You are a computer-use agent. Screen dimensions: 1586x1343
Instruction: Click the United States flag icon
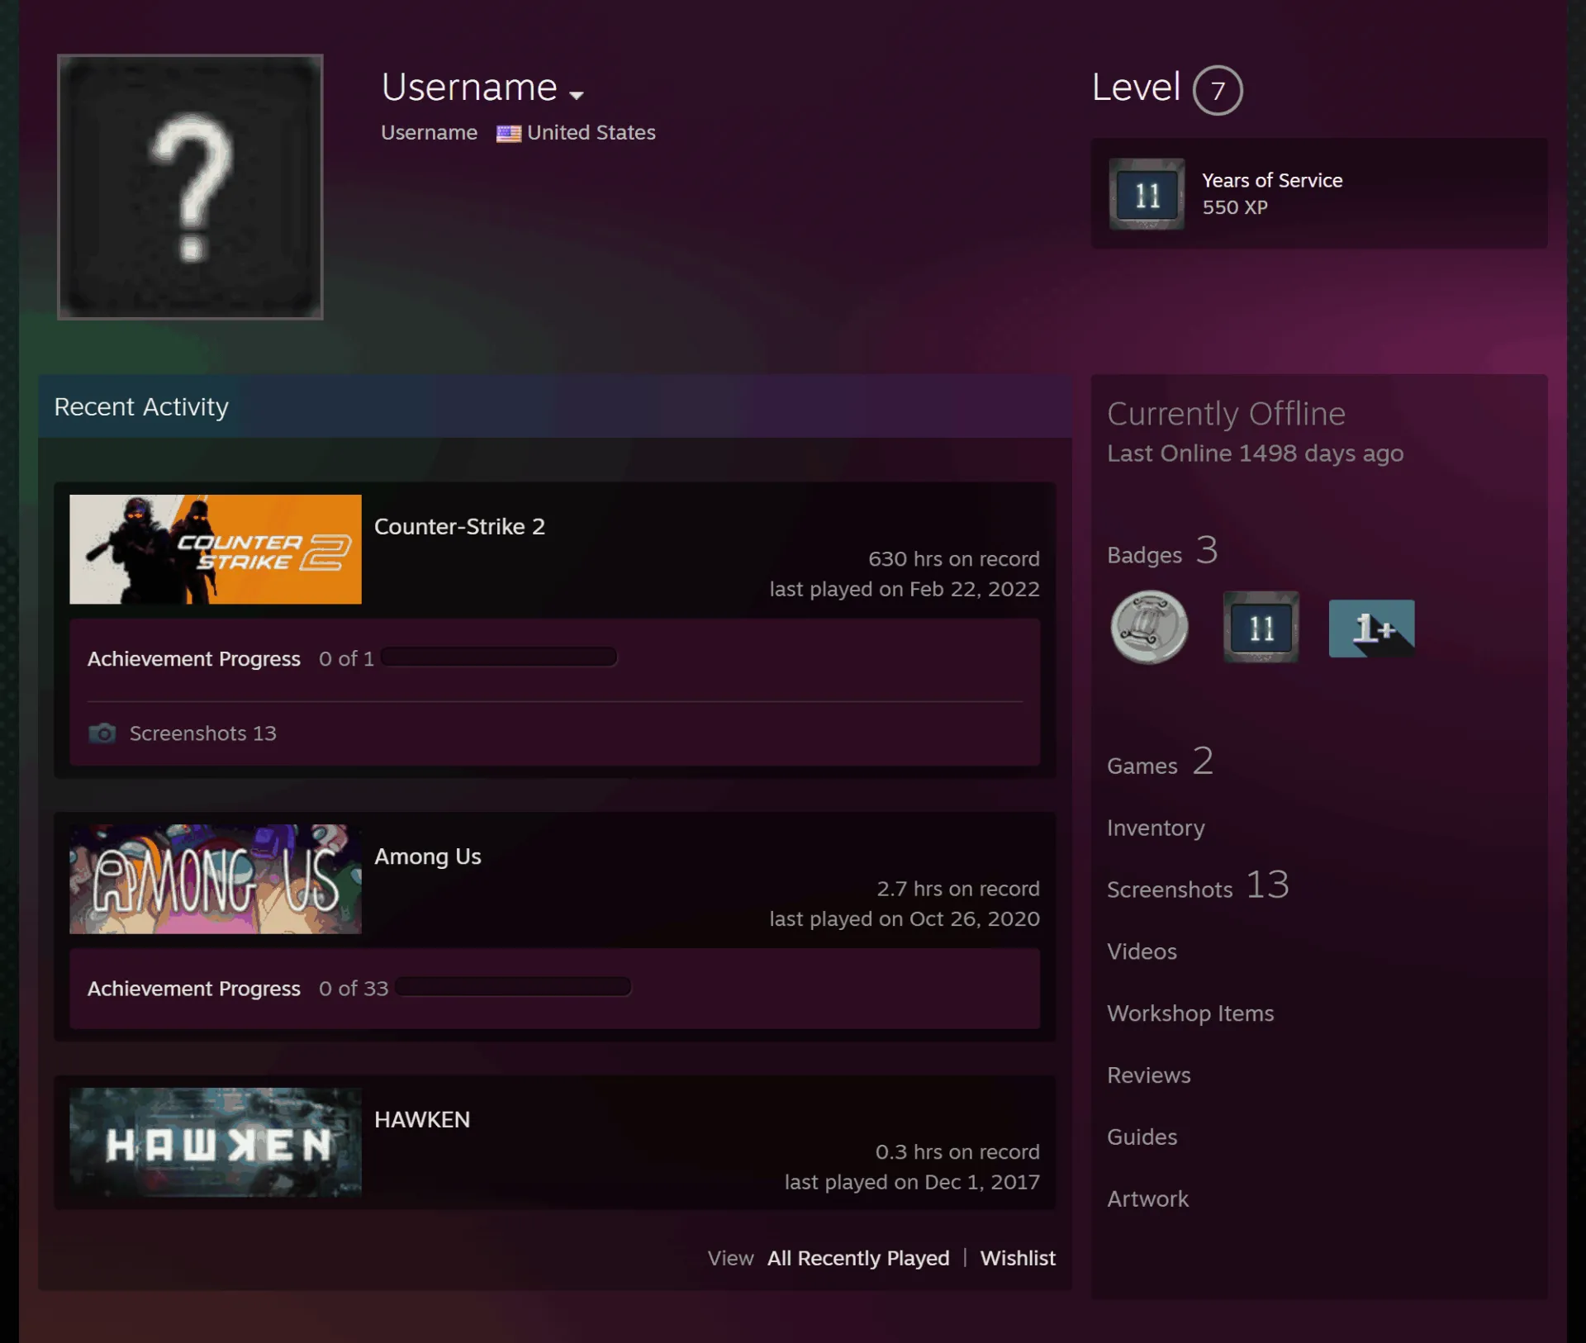point(508,133)
